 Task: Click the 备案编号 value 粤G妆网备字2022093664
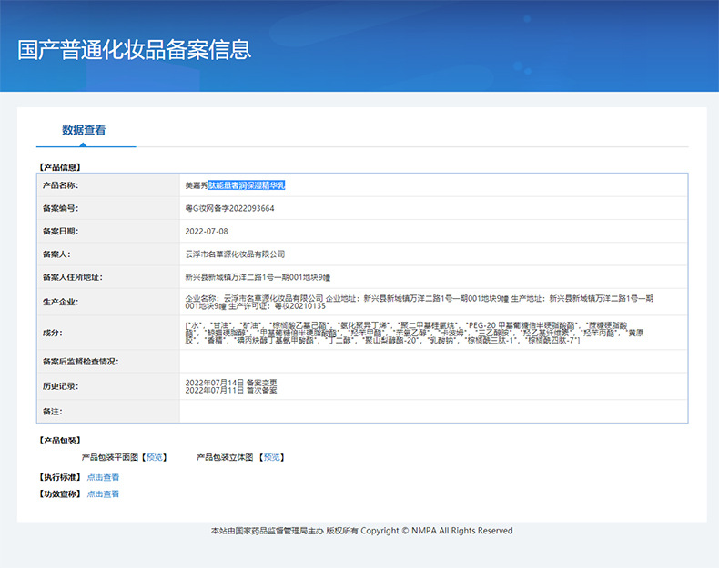click(229, 208)
